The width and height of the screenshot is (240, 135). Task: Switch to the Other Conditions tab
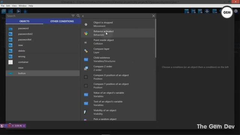[62, 21]
